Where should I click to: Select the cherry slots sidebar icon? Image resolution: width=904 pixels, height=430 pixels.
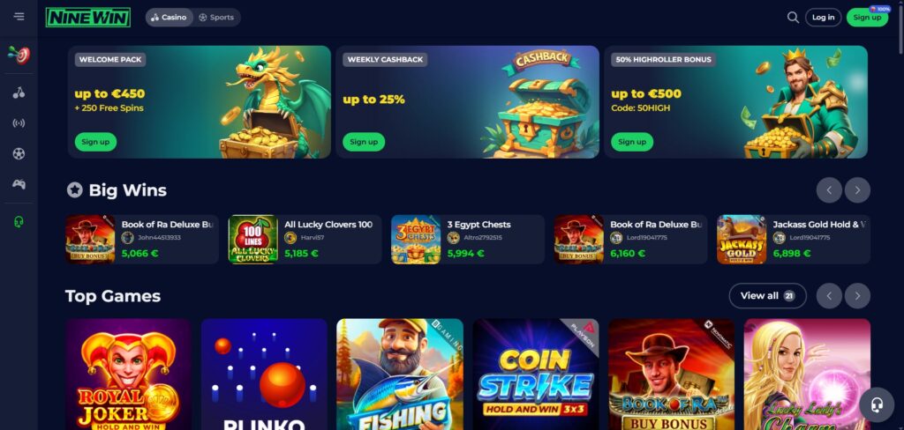point(19,93)
